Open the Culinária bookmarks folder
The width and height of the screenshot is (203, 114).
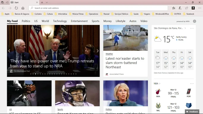36,14
